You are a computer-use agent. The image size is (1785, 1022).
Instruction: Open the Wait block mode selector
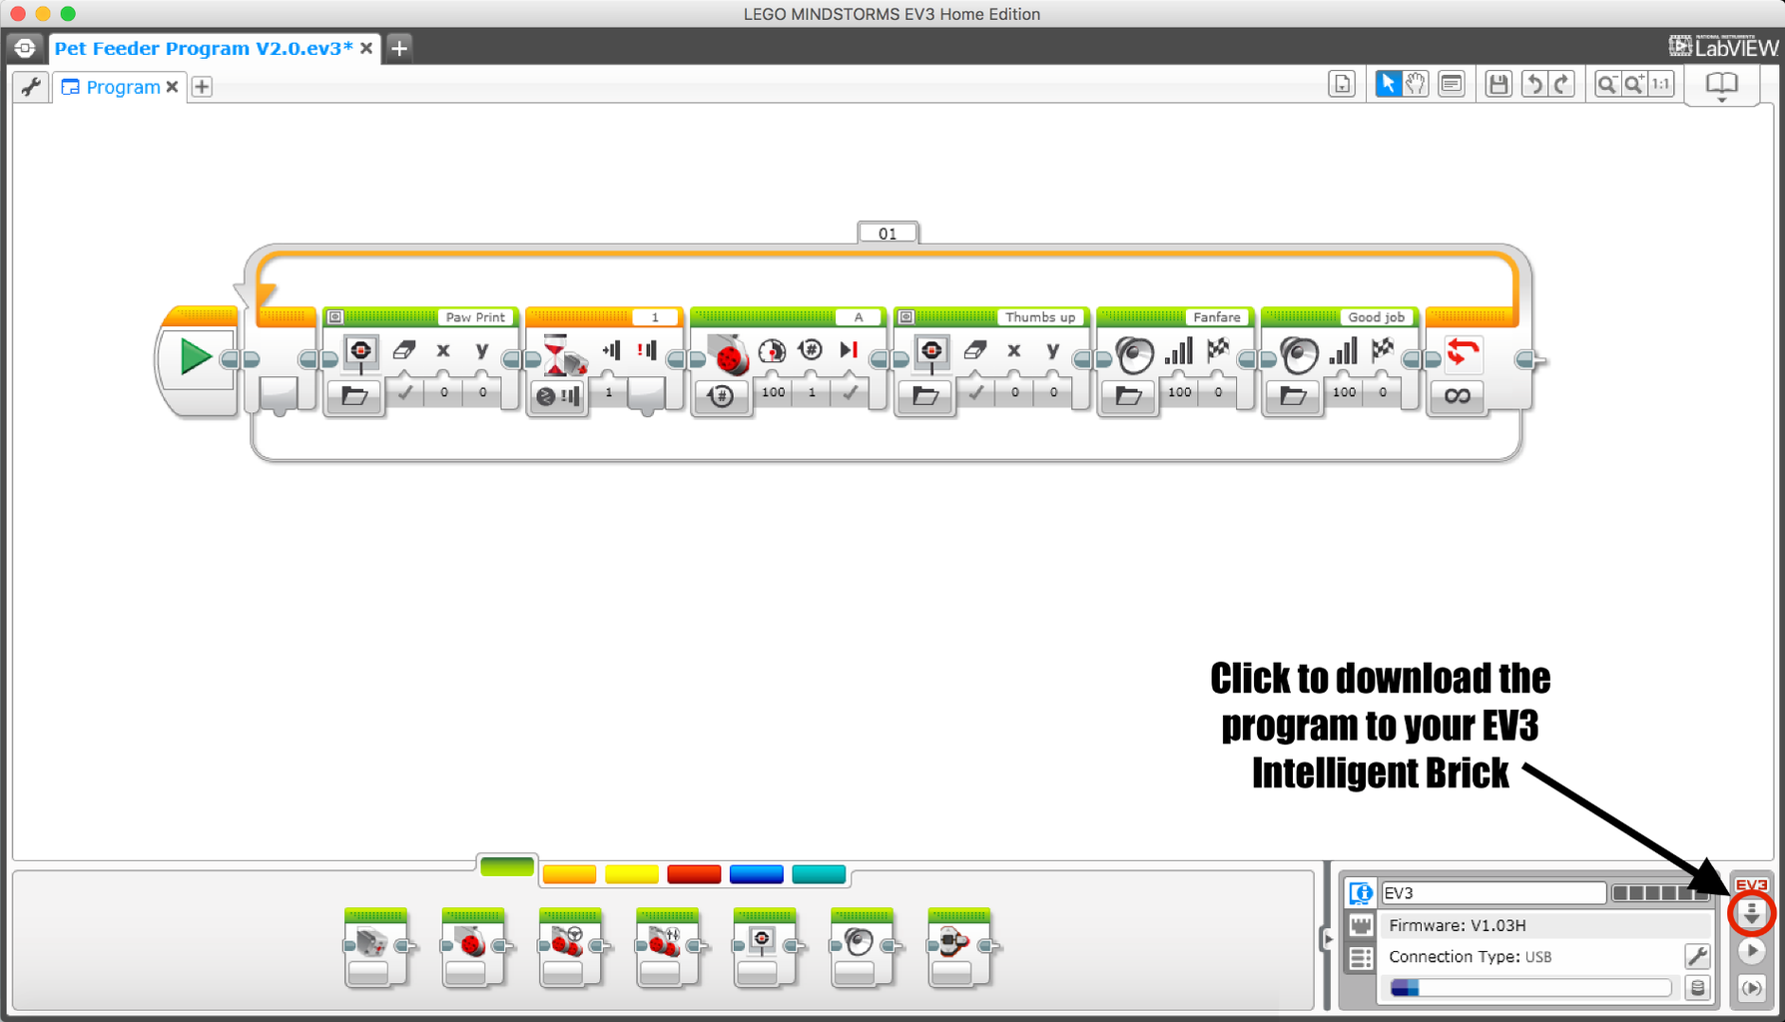pyautogui.click(x=559, y=396)
